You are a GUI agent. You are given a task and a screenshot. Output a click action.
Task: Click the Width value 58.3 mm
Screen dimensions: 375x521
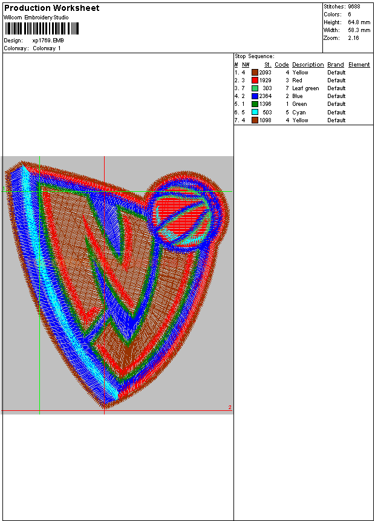[x=359, y=30]
